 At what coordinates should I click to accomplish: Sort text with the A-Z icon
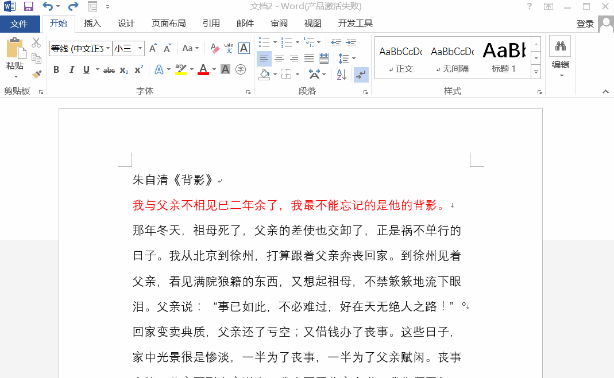[x=341, y=74]
